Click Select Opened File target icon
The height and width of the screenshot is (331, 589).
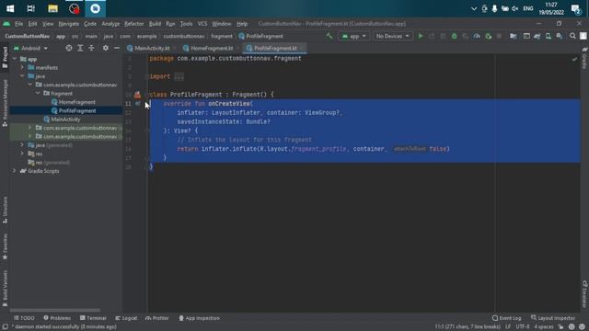pos(69,48)
